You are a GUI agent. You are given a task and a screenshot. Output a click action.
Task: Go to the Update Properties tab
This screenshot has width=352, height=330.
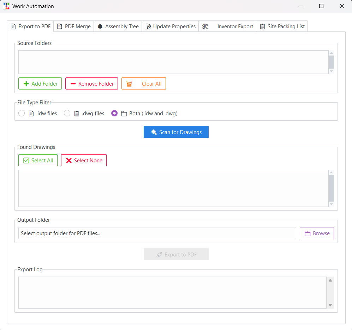tap(170, 26)
